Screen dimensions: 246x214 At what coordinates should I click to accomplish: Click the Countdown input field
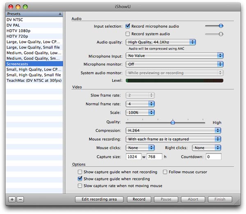[214, 157]
